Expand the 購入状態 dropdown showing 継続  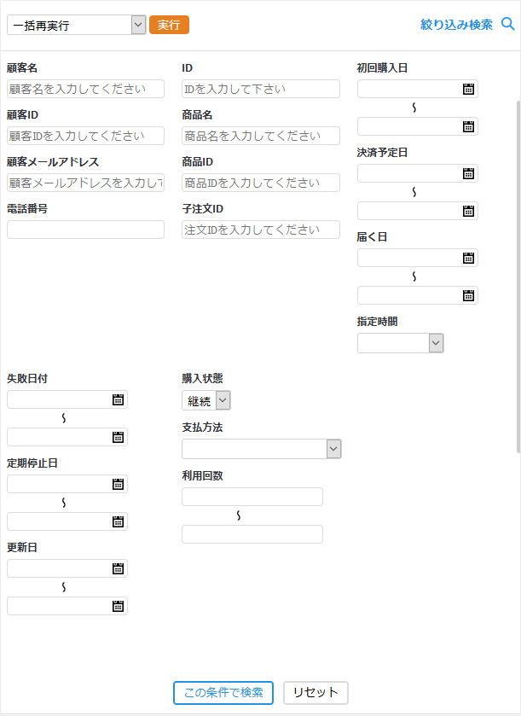[223, 400]
